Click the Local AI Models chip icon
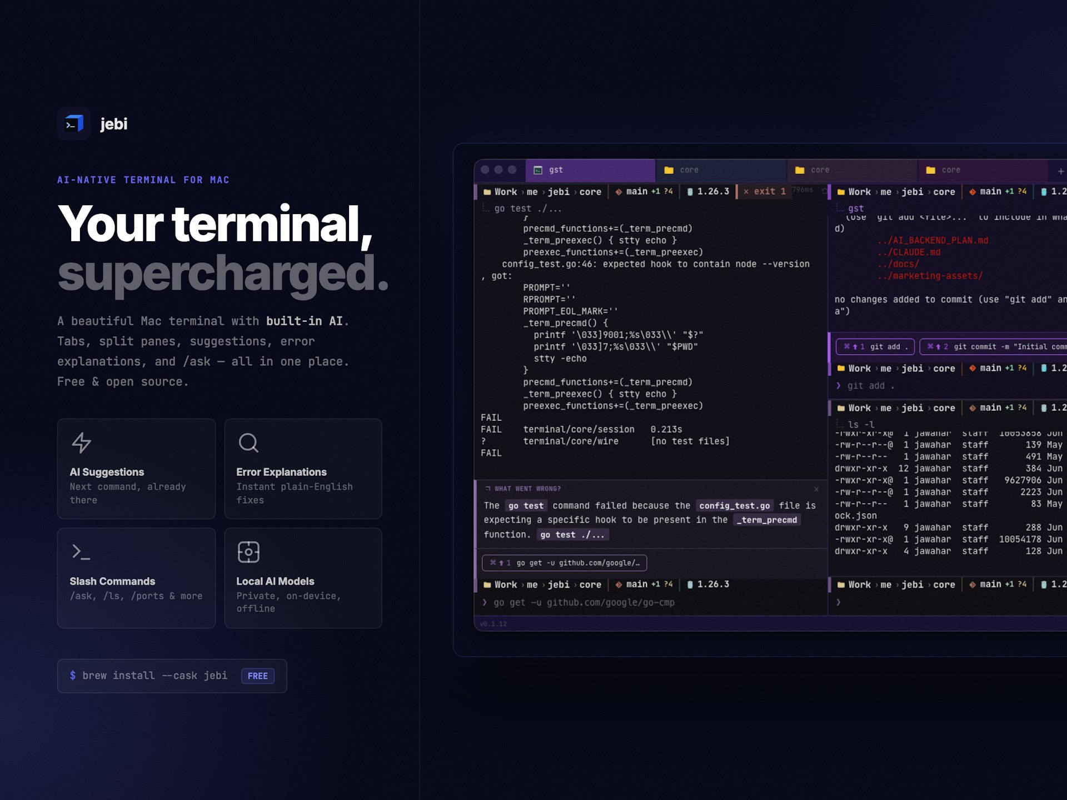The height and width of the screenshot is (800, 1067). (x=248, y=552)
